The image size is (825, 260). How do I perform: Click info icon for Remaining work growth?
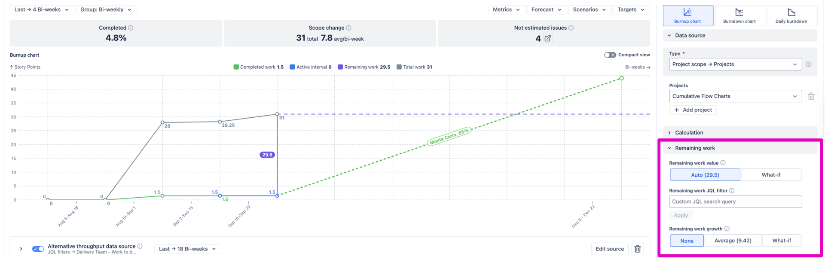click(727, 229)
